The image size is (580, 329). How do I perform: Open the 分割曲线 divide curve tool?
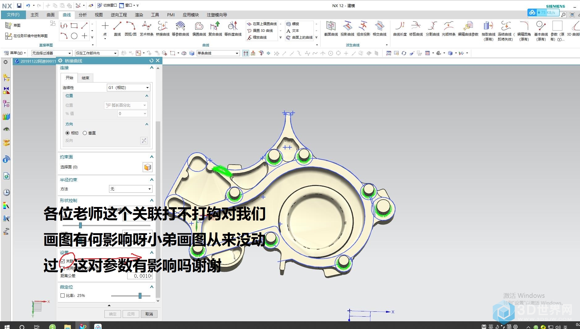[x=432, y=28]
